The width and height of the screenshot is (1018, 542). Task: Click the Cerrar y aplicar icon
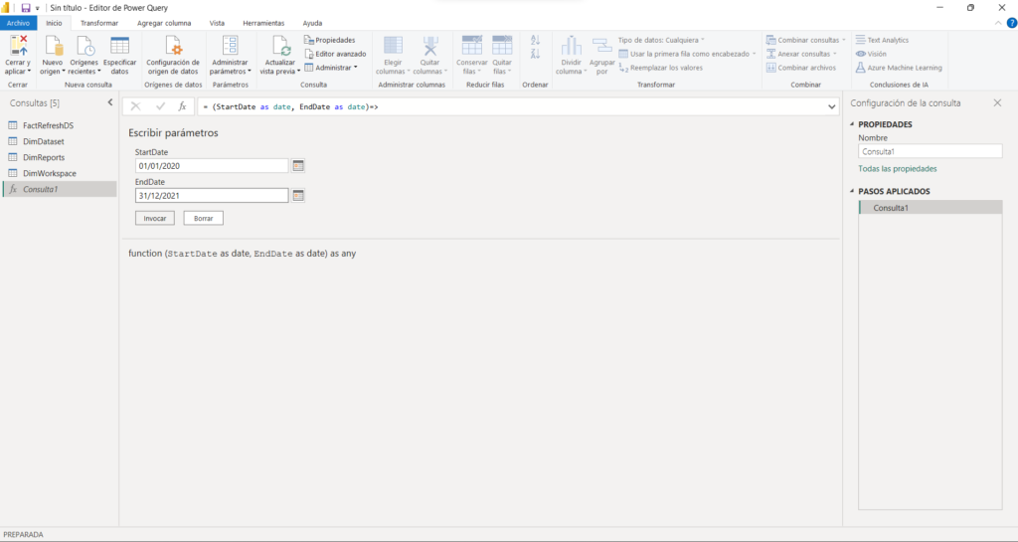point(17,45)
